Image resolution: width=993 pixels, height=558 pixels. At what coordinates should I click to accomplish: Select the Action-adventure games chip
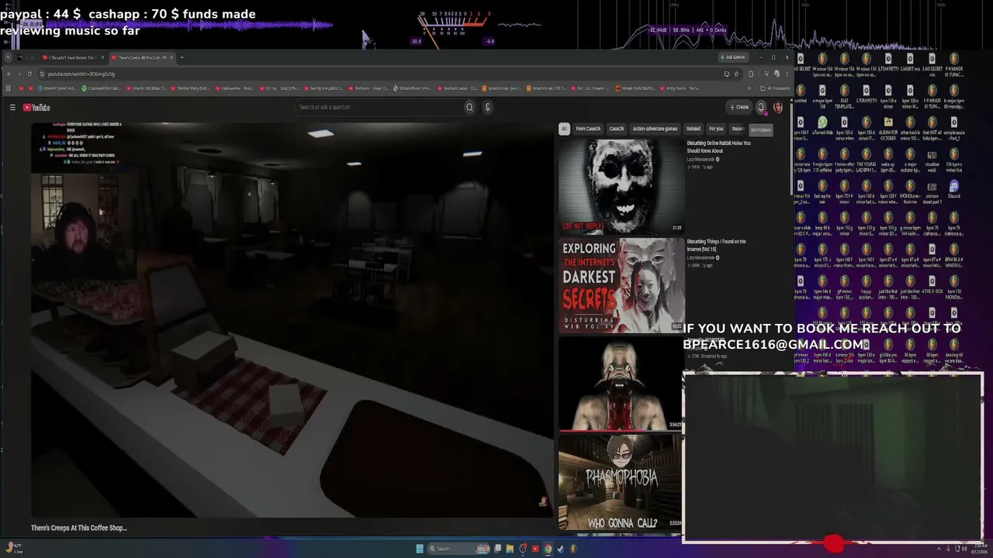click(x=655, y=129)
